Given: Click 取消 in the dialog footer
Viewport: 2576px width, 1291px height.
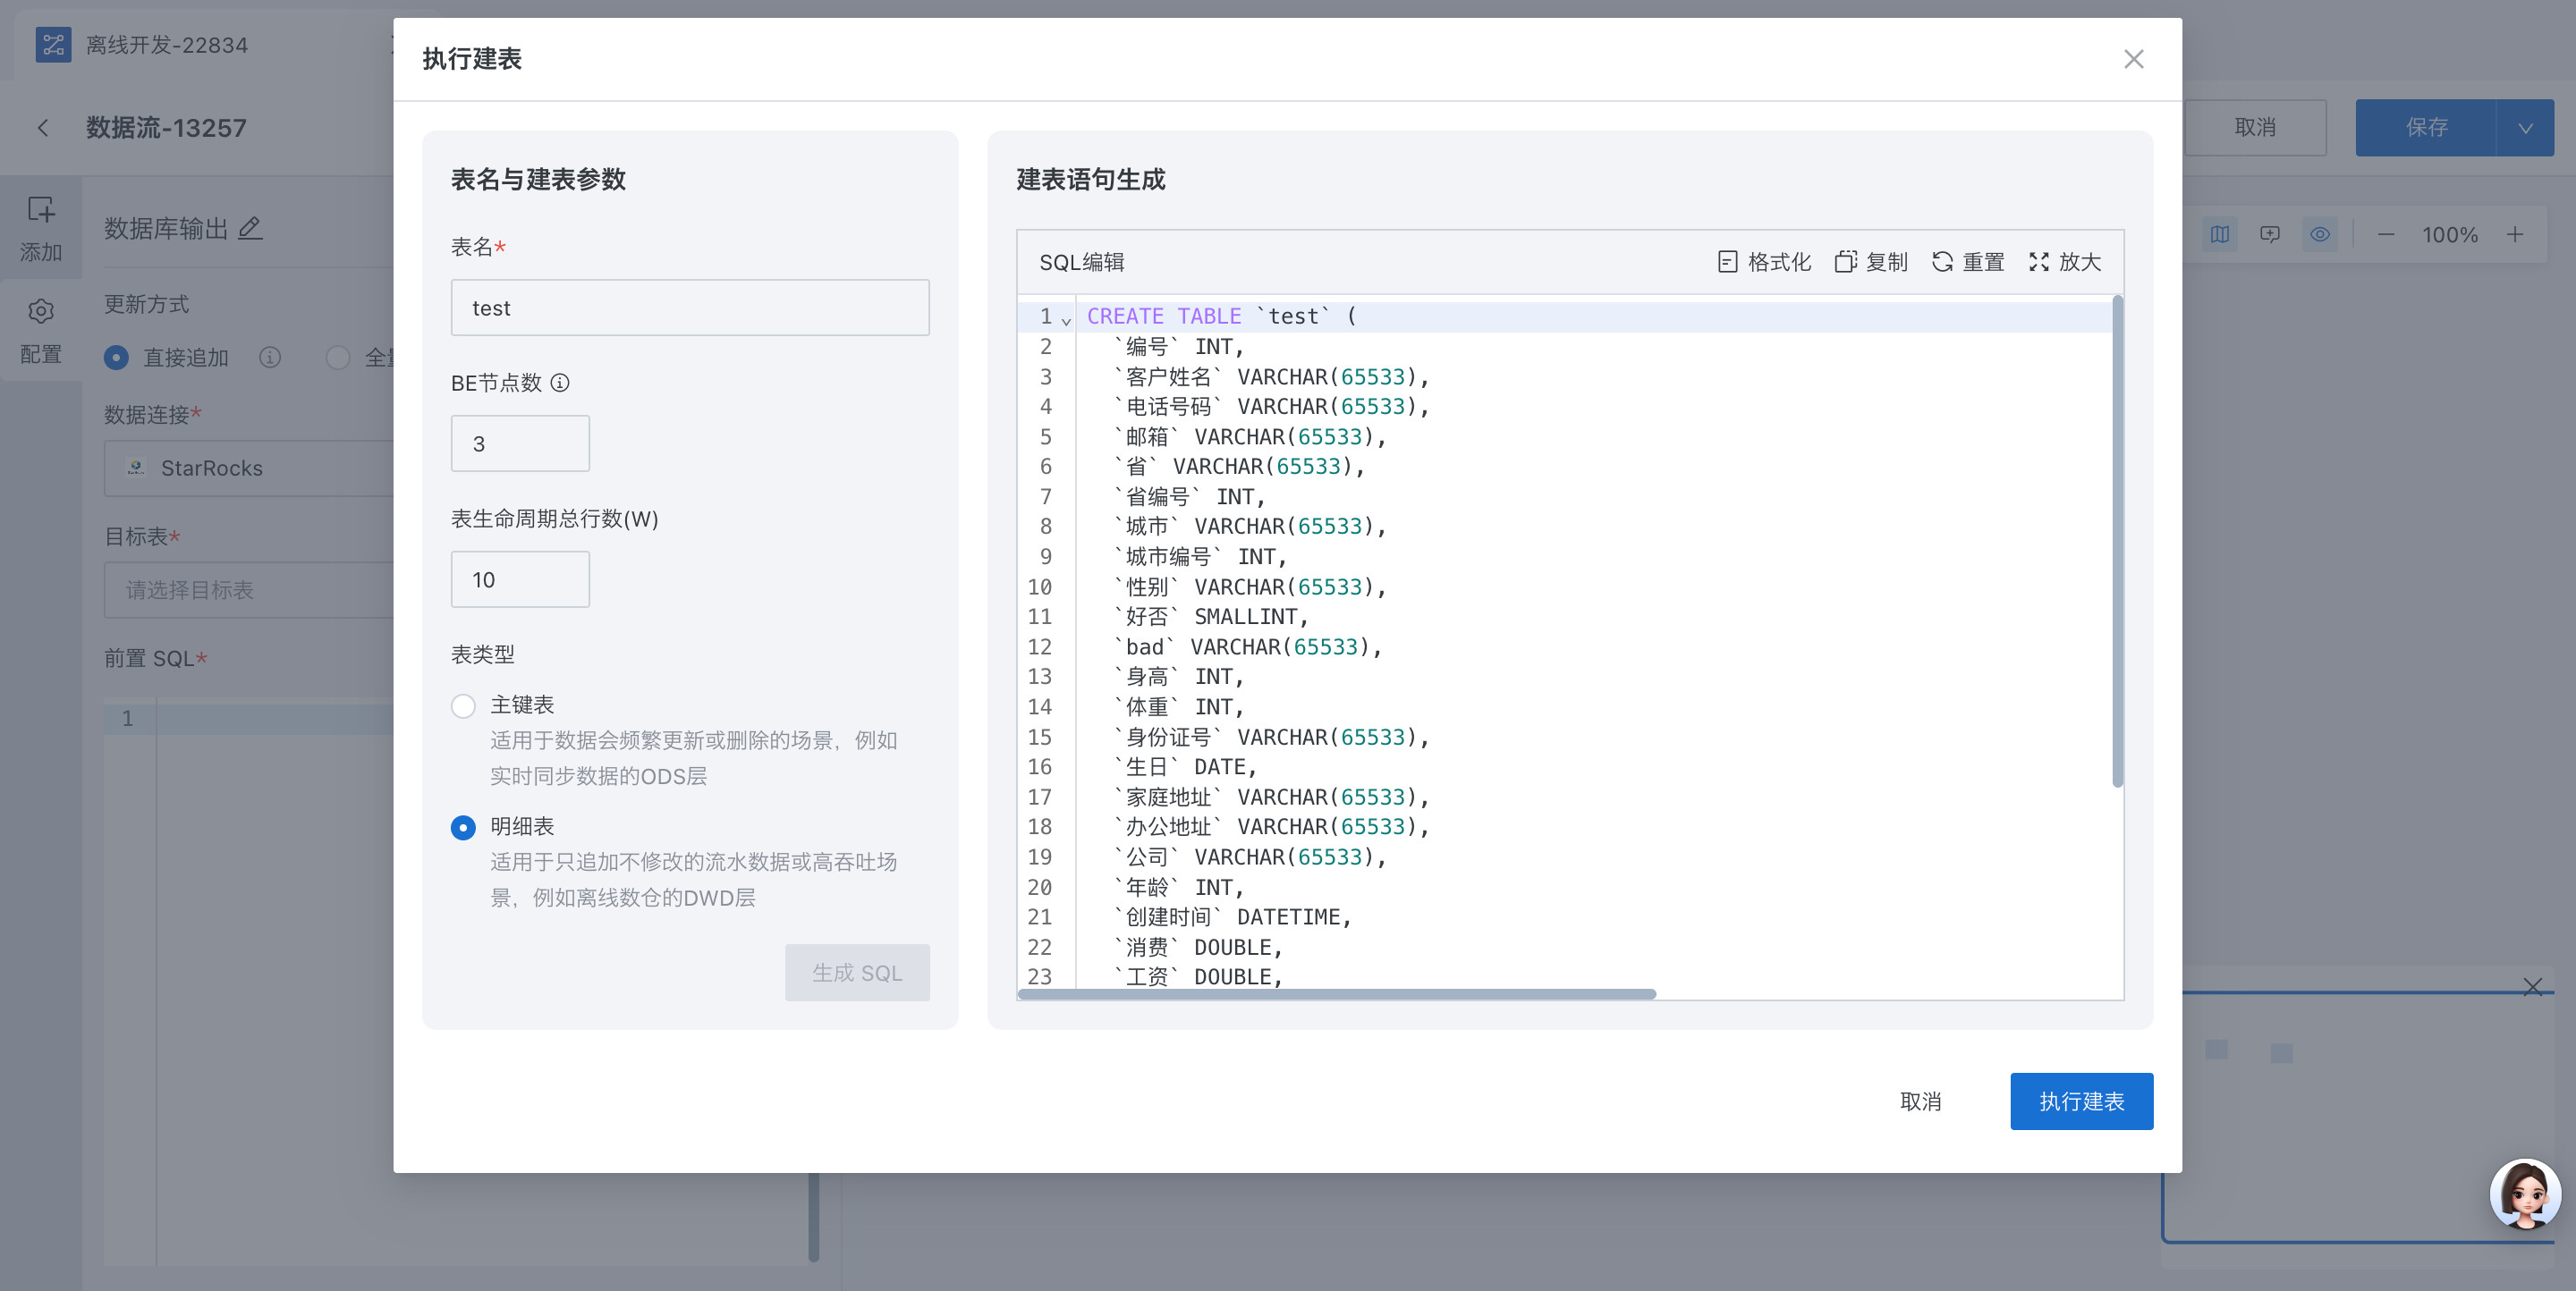Looking at the screenshot, I should [1920, 1101].
